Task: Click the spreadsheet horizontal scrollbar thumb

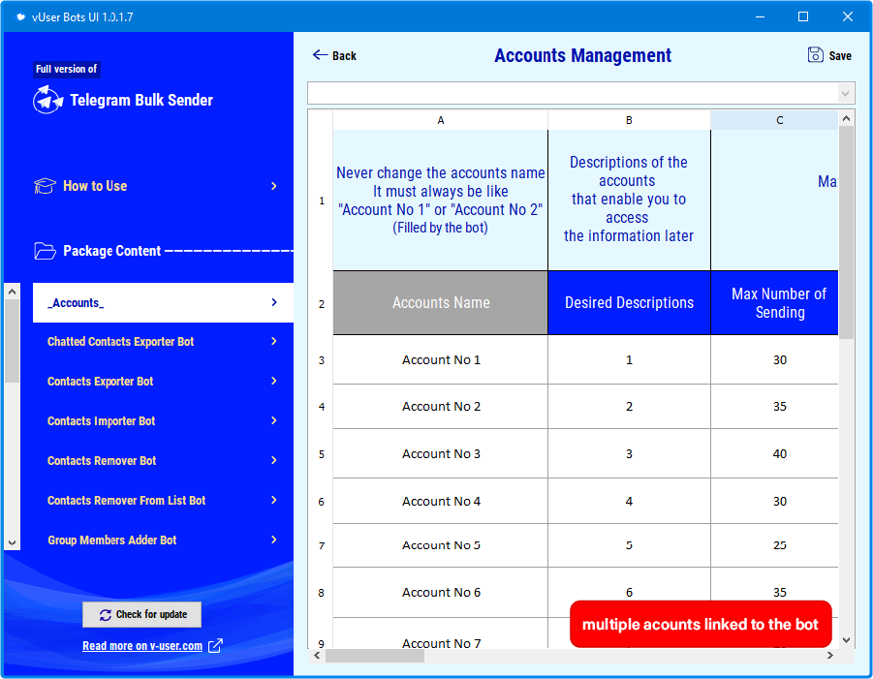Action: [375, 656]
